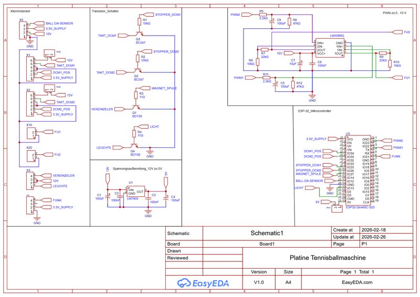Click 'Platine Tennisballmaschine' in title block
This screenshot has height=297, width=420.
click(327, 258)
